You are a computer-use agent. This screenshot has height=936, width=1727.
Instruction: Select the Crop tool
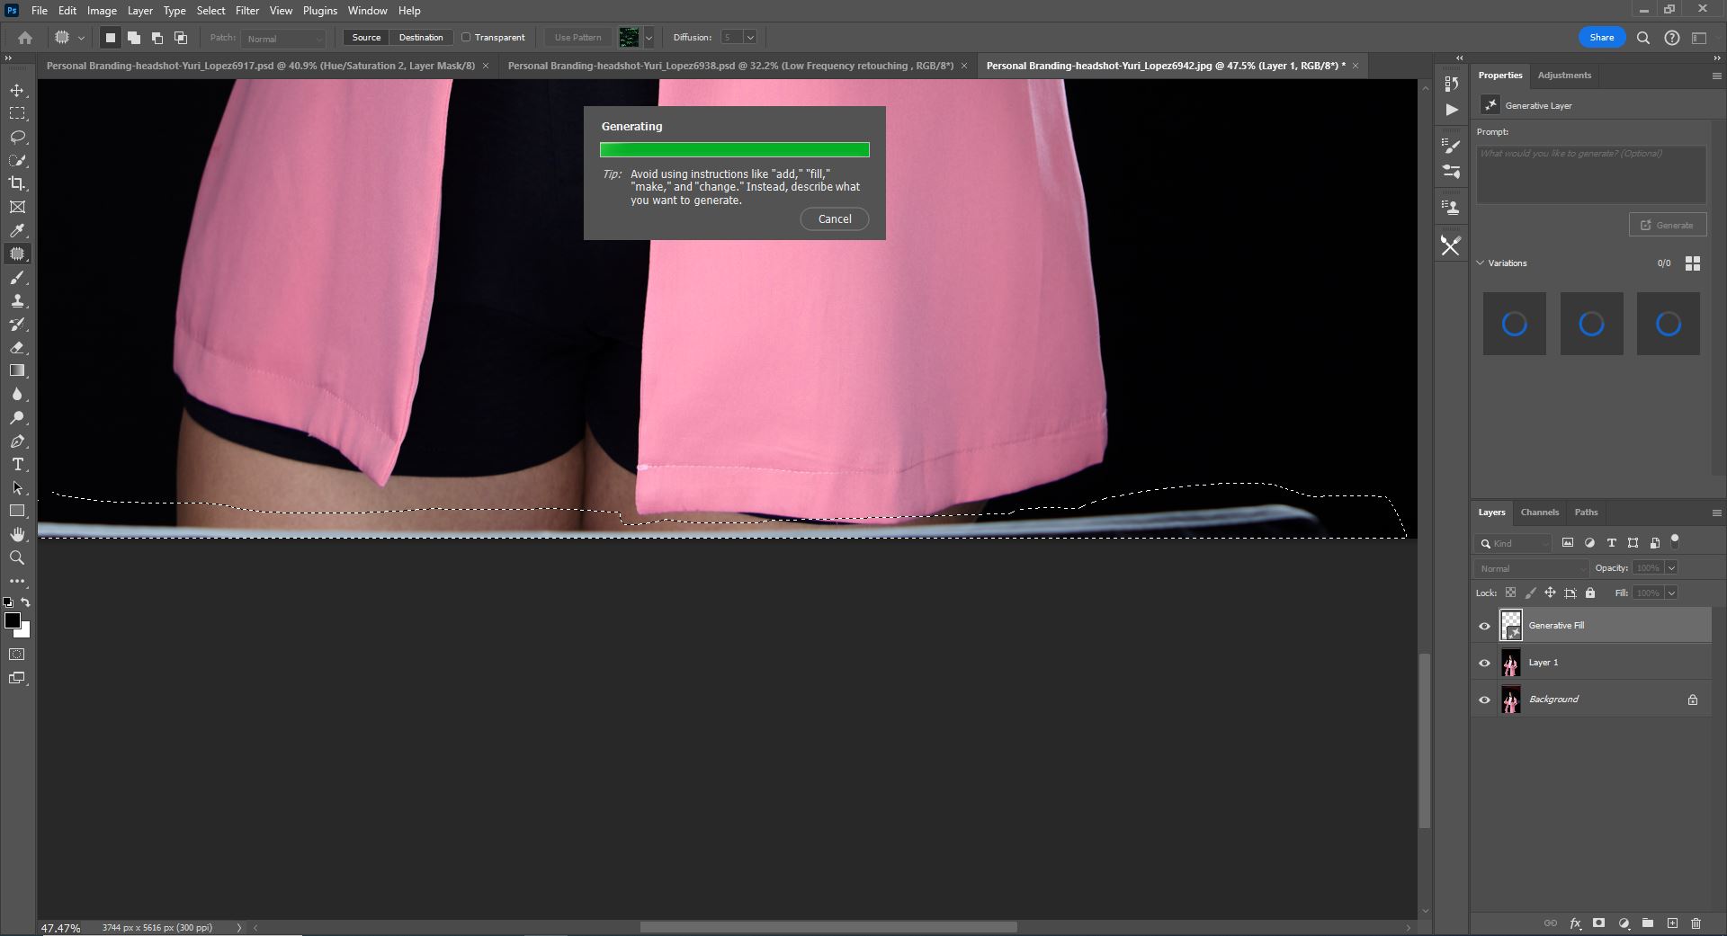click(x=16, y=183)
